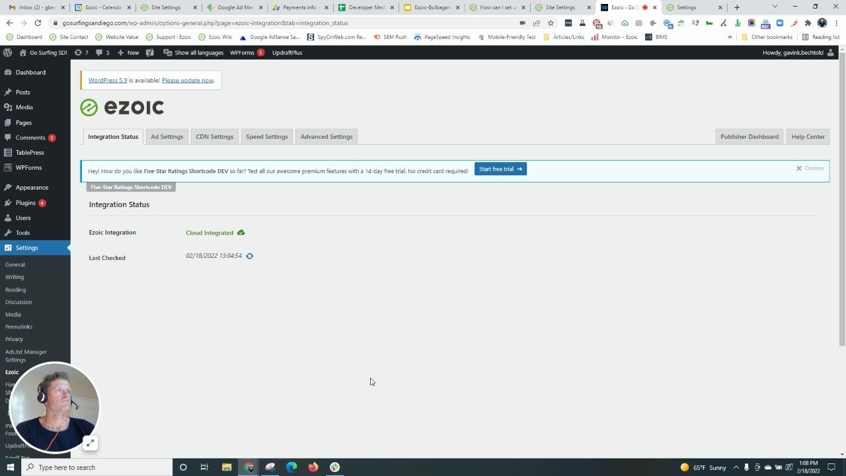
Task: Follow the Please update now link
Action: click(x=187, y=80)
